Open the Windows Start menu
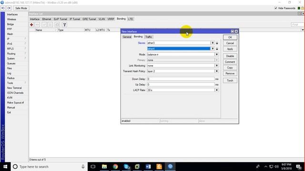Viewport: 305px width, 171px height. [5, 167]
